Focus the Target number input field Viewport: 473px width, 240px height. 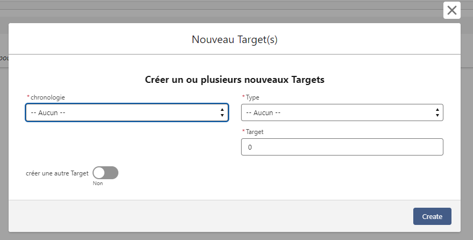tap(342, 147)
